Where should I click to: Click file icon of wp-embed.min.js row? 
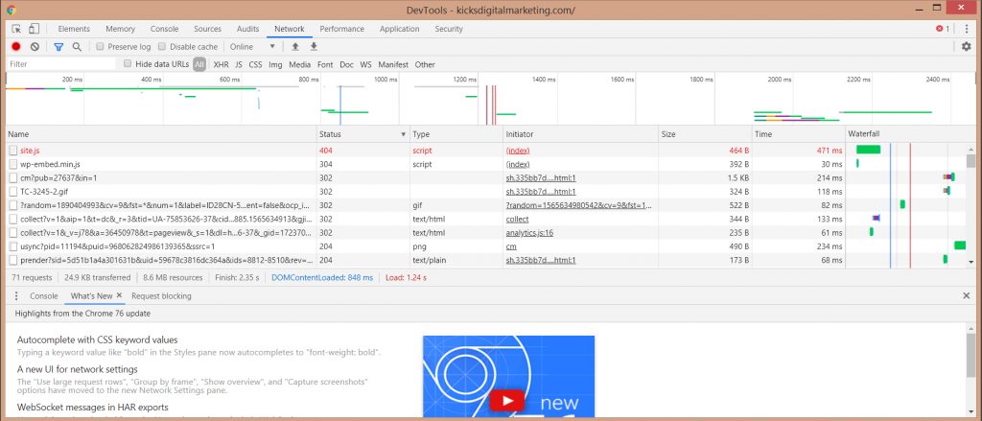pos(12,164)
